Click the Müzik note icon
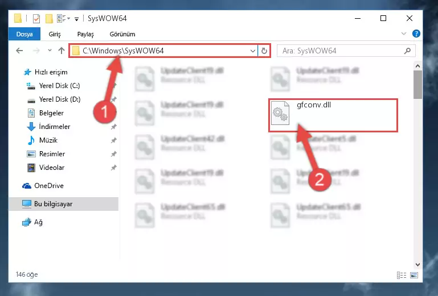Screen dimensions: 438x296 31,140
